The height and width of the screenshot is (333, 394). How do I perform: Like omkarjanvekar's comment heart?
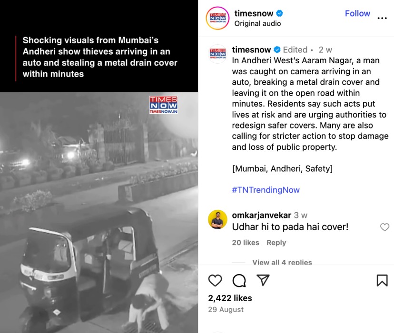point(384,227)
